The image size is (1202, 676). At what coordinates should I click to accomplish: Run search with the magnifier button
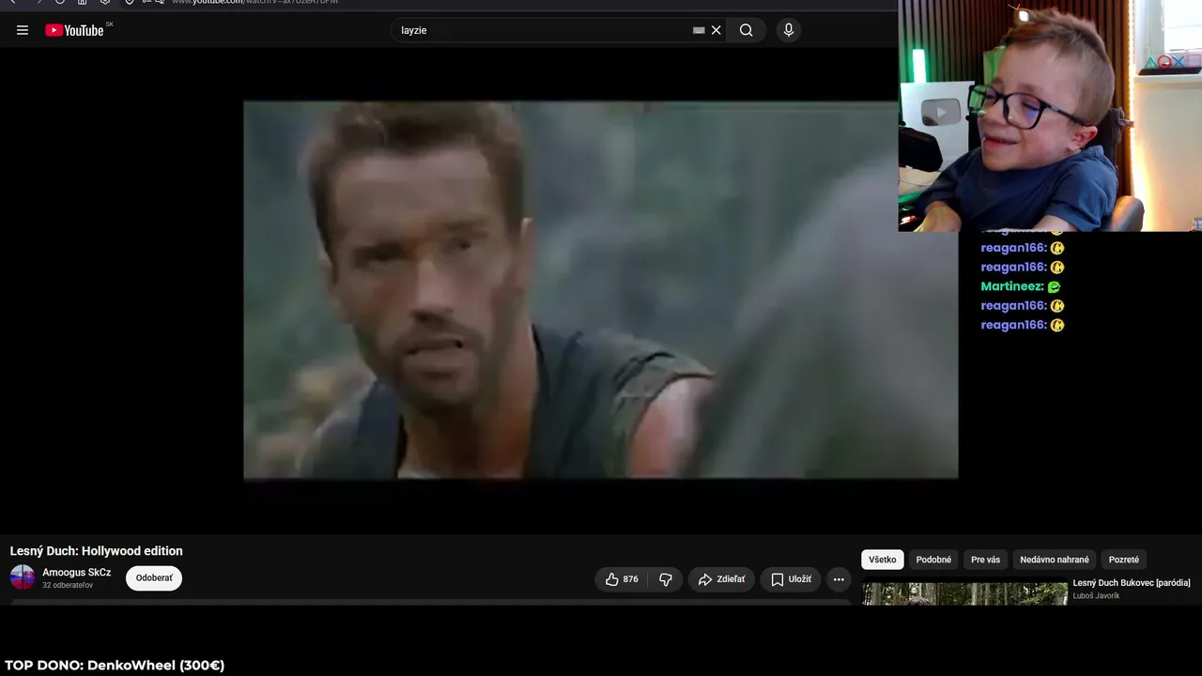coord(747,30)
